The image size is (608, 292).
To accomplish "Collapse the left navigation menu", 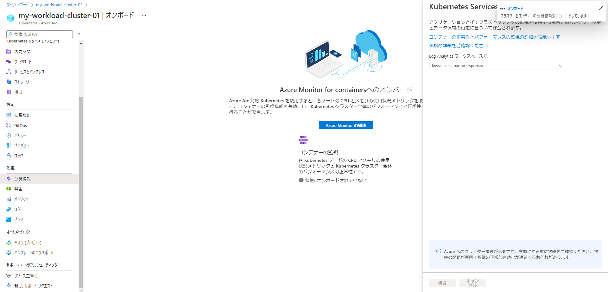I will pyautogui.click(x=79, y=34).
